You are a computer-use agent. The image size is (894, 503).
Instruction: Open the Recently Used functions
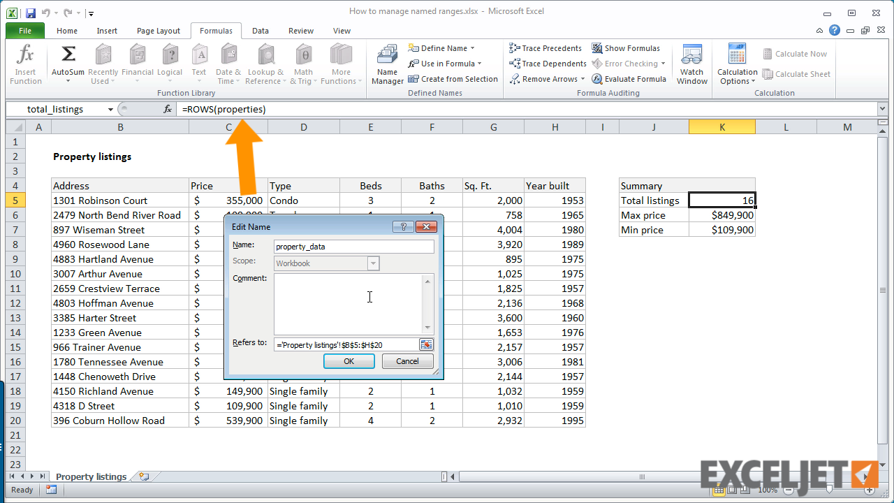point(103,64)
